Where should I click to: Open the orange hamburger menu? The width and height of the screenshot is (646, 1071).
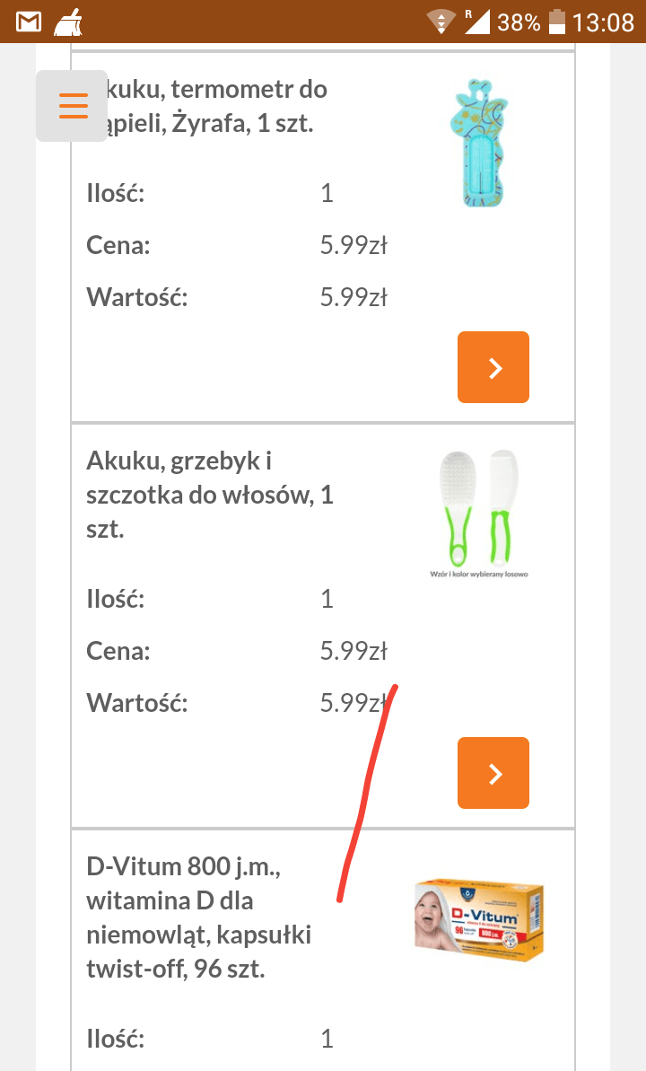pos(73,106)
